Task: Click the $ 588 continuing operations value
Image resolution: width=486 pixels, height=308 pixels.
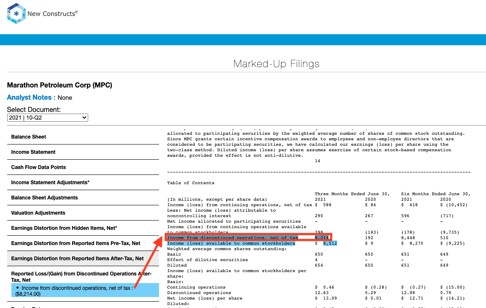Action: tap(323, 205)
